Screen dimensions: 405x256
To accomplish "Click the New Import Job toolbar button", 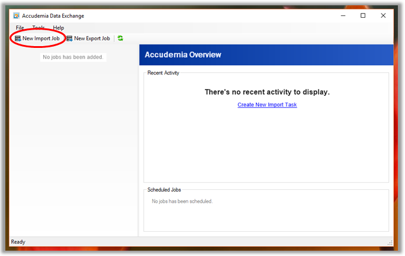I will [37, 38].
